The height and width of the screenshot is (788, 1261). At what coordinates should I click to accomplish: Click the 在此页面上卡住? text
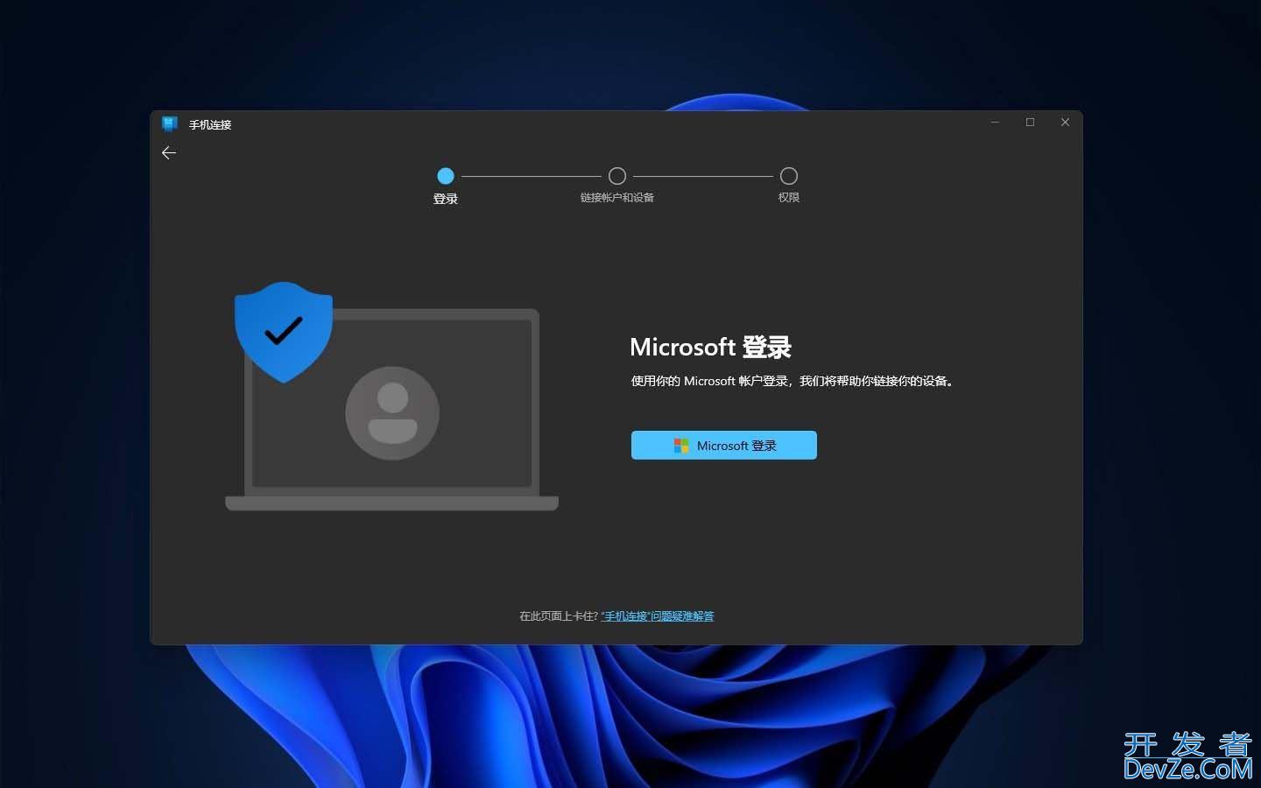[x=559, y=616]
